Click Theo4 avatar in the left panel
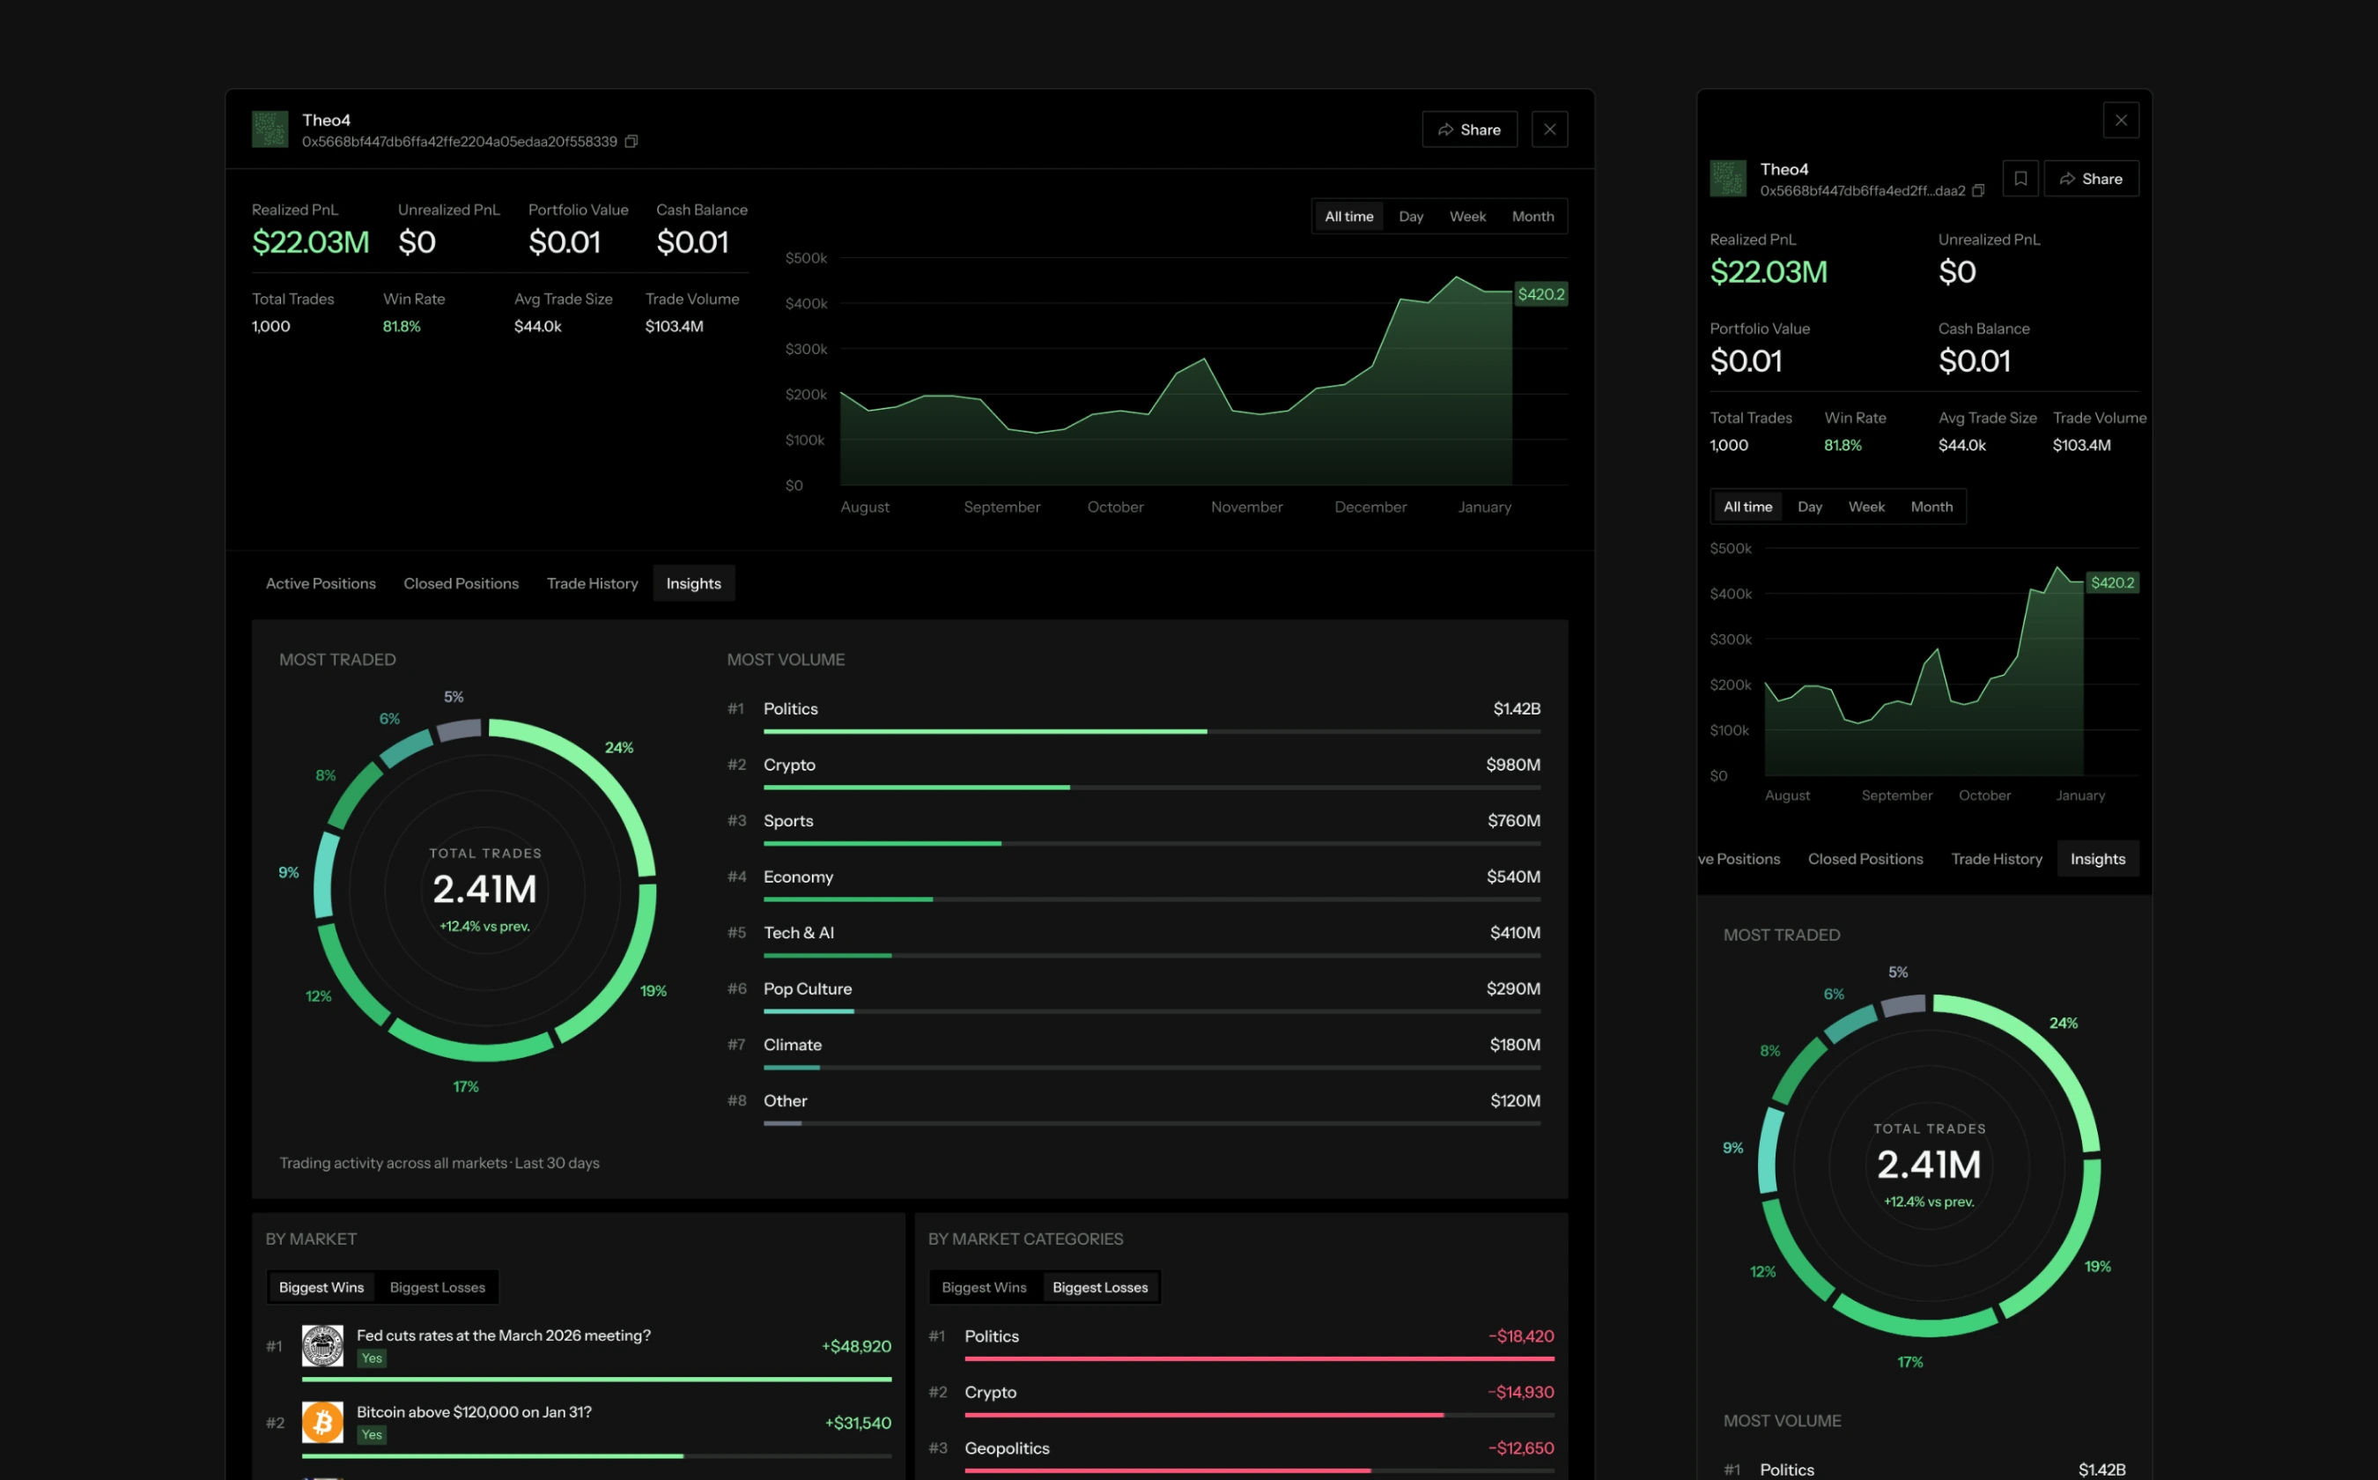This screenshot has width=2378, height=1480. 270,129
